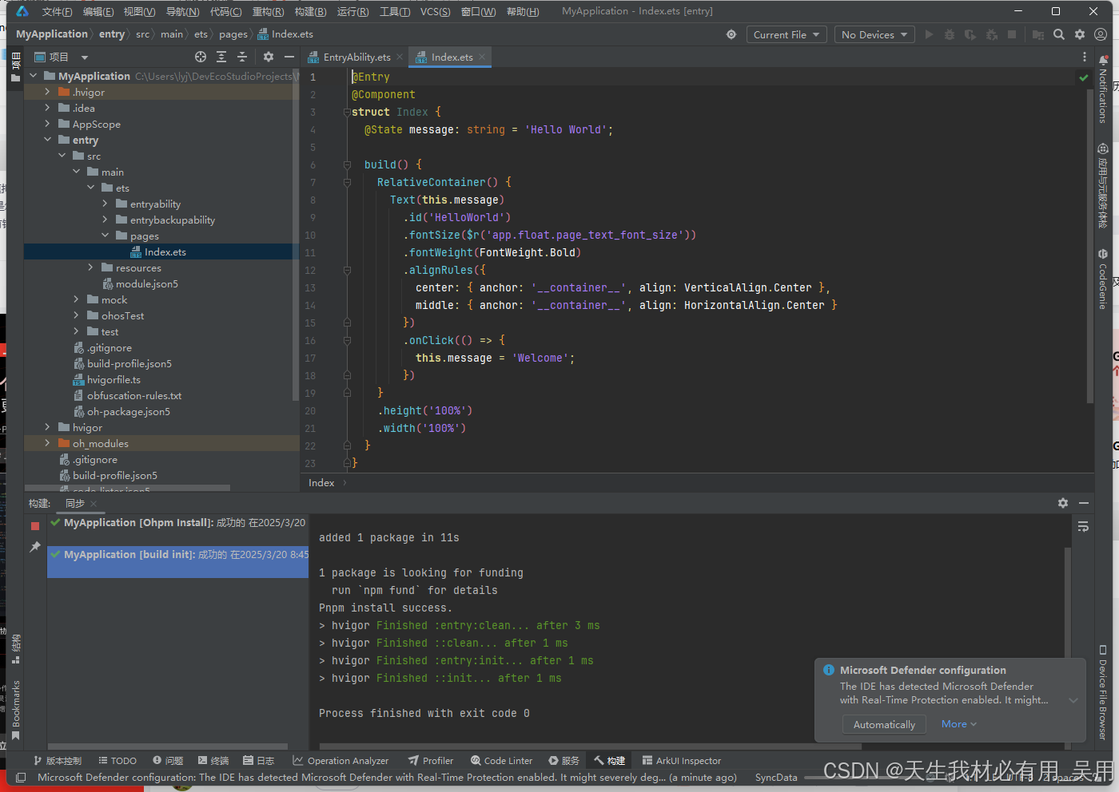
Task: Click the pages breadcrumb in navigation bar
Action: tap(233, 34)
